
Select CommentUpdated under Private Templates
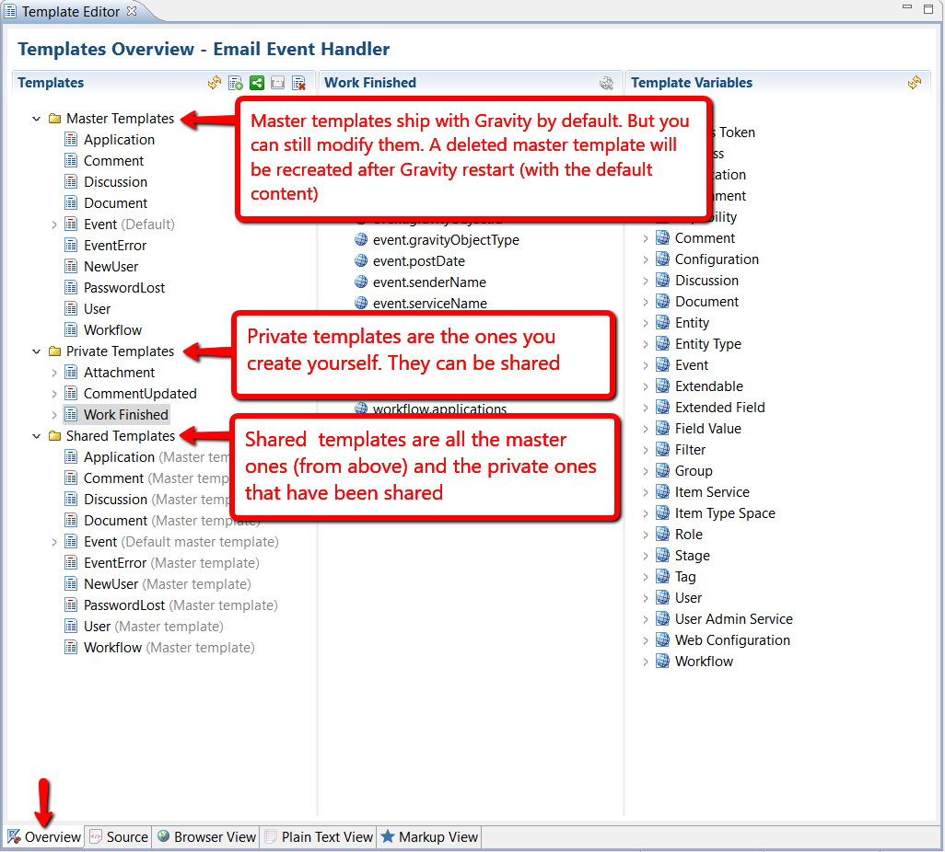click(140, 394)
